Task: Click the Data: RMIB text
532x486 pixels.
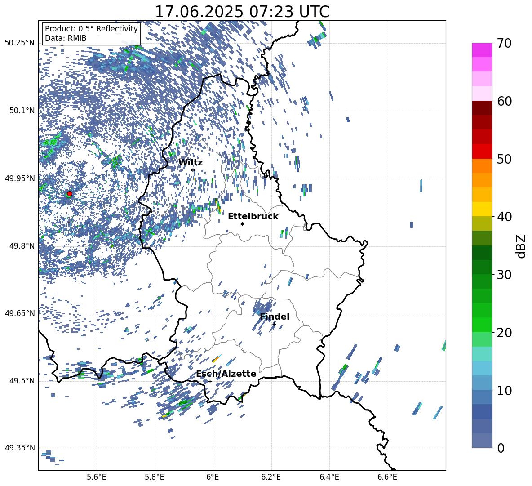Action: click(x=66, y=38)
